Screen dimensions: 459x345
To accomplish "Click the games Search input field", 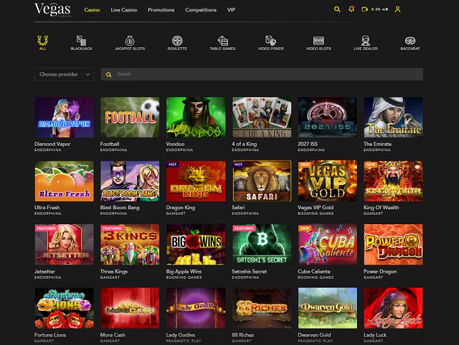I will [x=262, y=74].
